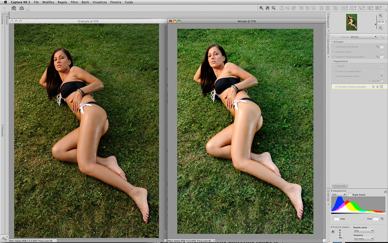The image size is (388, 243).
Task: Collapse the Sviluppo section
Action: click(332, 42)
